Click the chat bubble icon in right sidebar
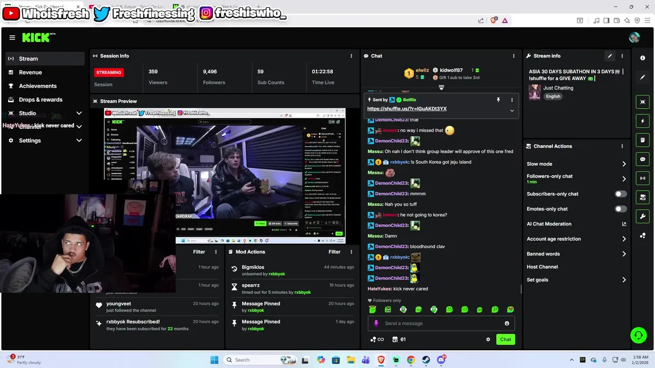Screen dimensions: 655x368 click(x=643, y=159)
